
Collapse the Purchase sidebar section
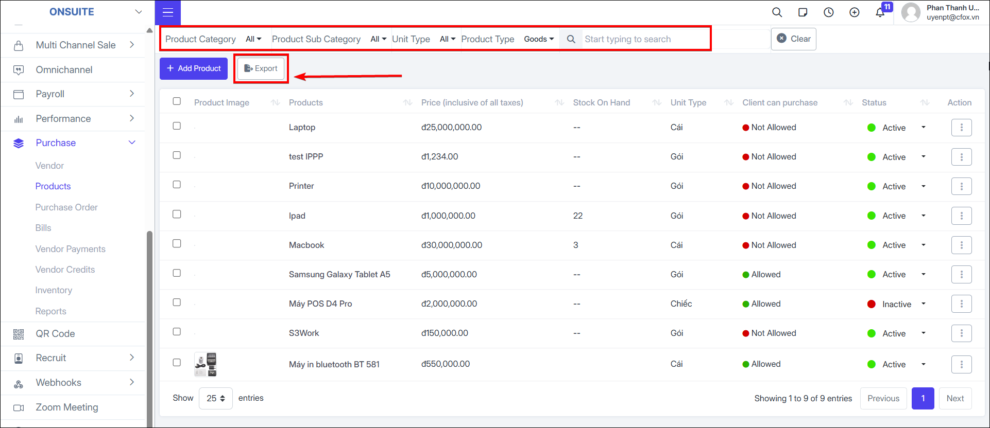pyautogui.click(x=132, y=143)
